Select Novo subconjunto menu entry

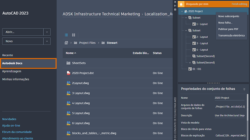pyautogui.click(x=229, y=16)
